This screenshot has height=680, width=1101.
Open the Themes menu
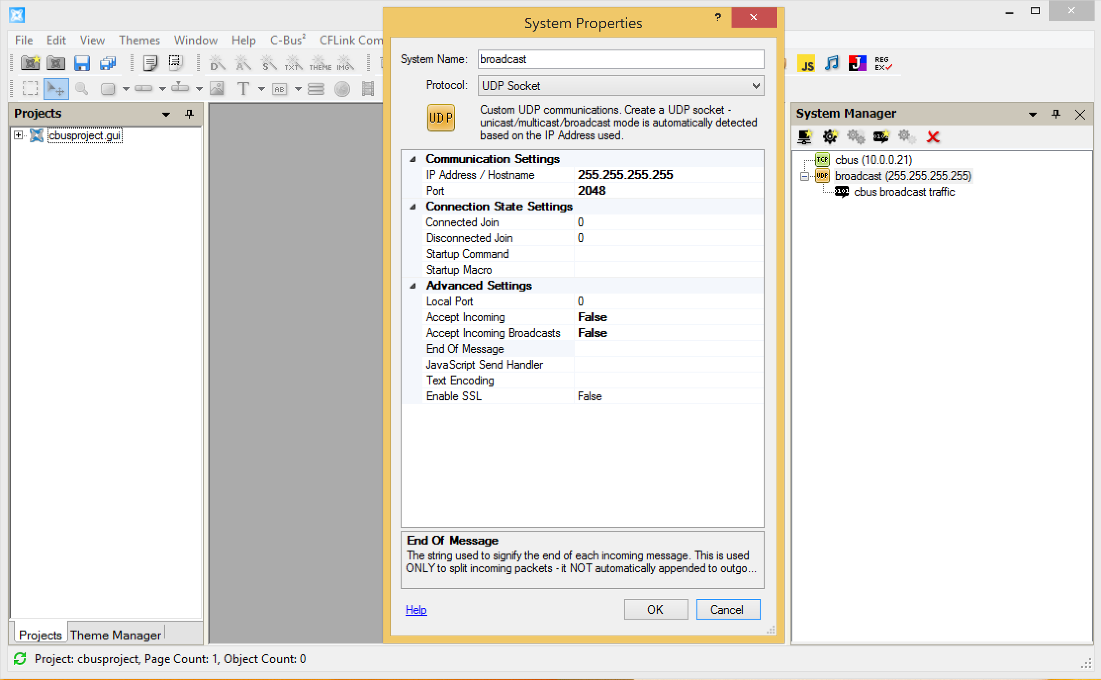click(x=139, y=41)
